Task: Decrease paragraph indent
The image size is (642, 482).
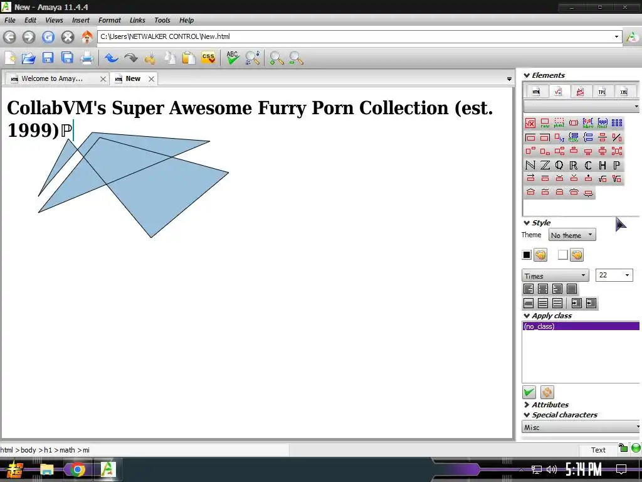Action: tap(591, 303)
